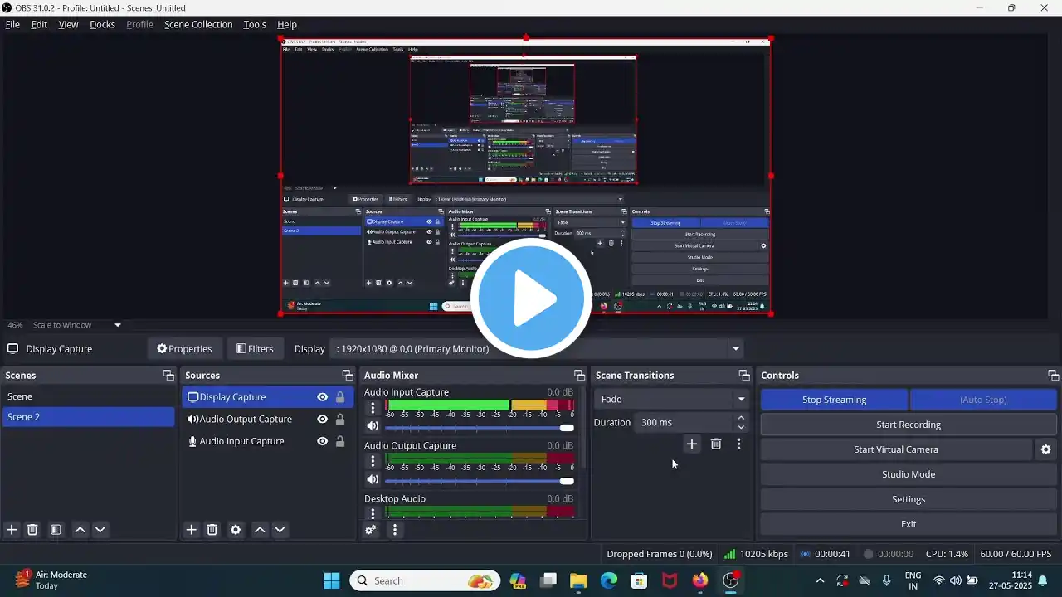
Task: Open File Explorer from the taskbar
Action: [578, 580]
